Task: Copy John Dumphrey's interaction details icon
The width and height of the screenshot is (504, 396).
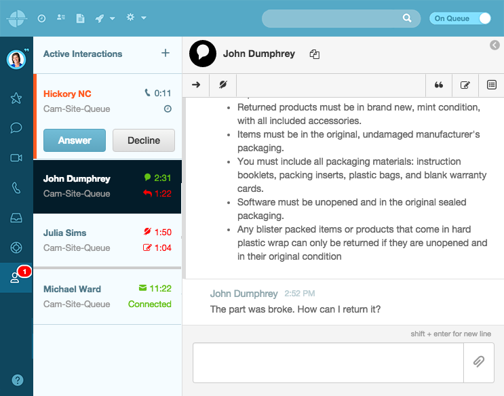Action: [314, 54]
